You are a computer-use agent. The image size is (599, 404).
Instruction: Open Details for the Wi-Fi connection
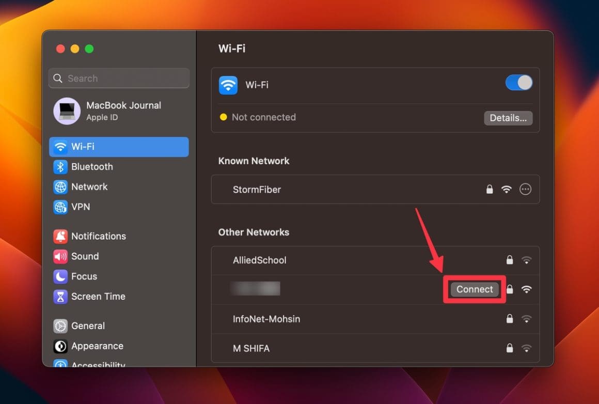(508, 118)
